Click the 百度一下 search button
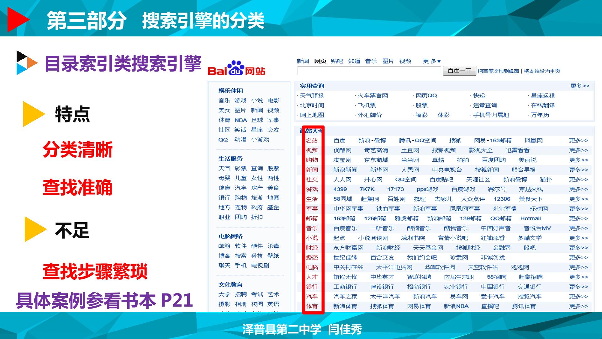The height and width of the screenshot is (339, 602). point(459,71)
